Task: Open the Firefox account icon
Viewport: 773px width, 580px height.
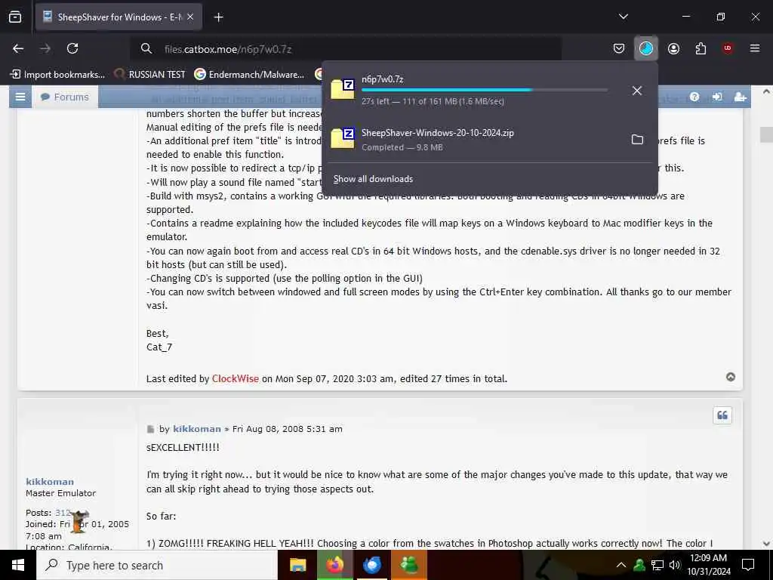Action: (x=673, y=48)
